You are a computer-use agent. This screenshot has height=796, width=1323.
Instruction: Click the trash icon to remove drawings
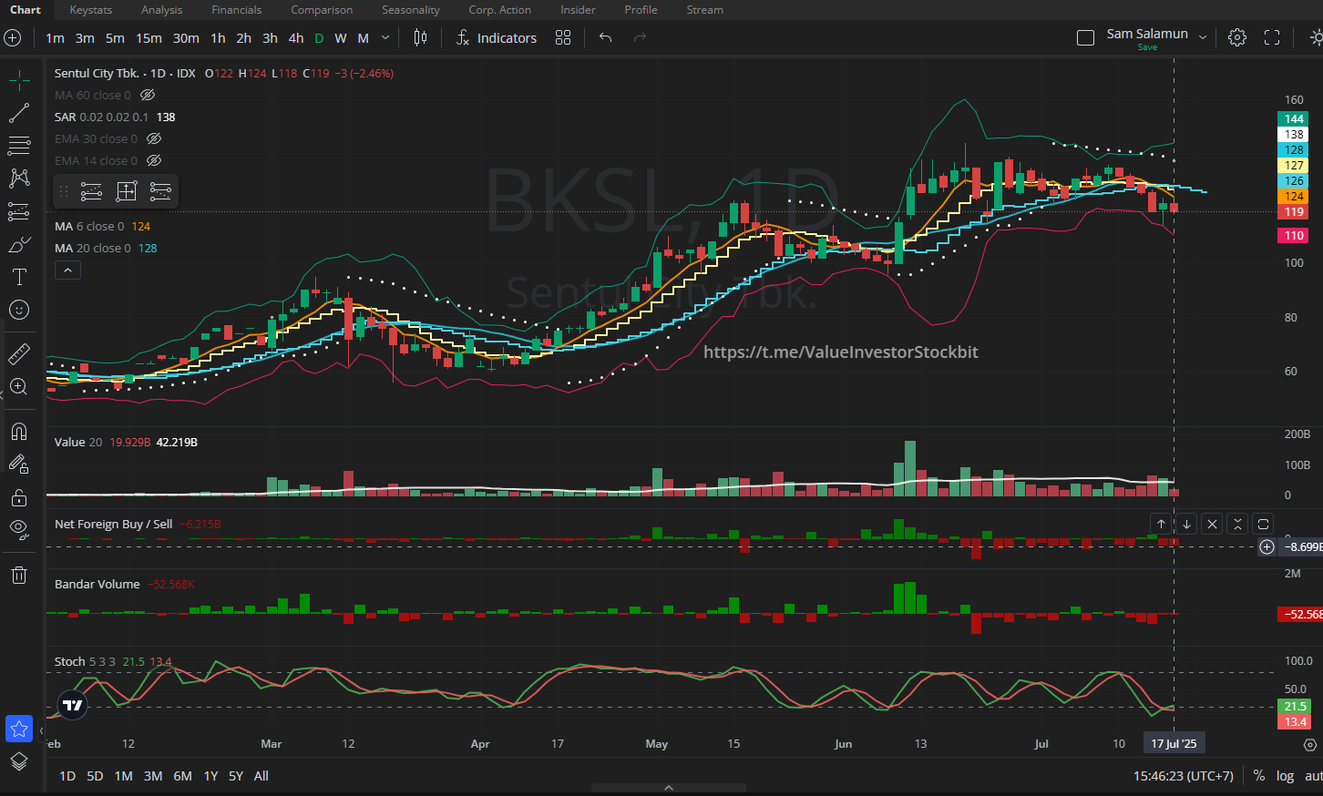coord(19,575)
